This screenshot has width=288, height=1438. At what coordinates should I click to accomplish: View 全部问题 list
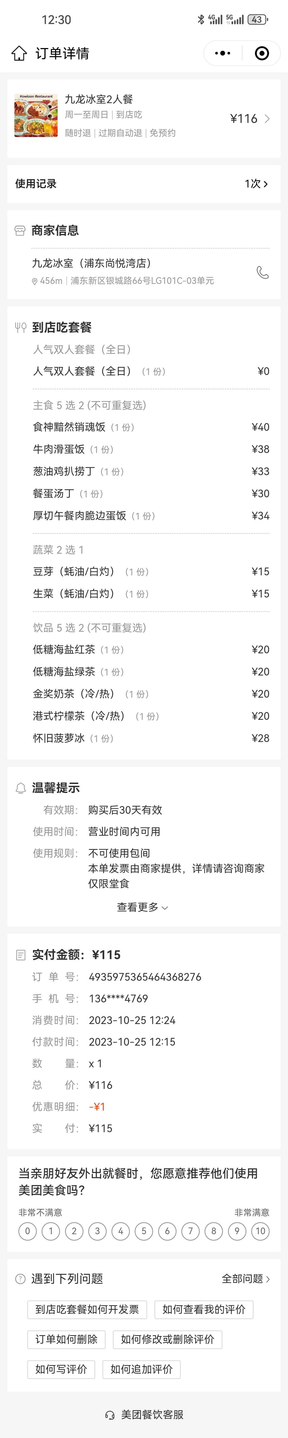[x=246, y=1279]
